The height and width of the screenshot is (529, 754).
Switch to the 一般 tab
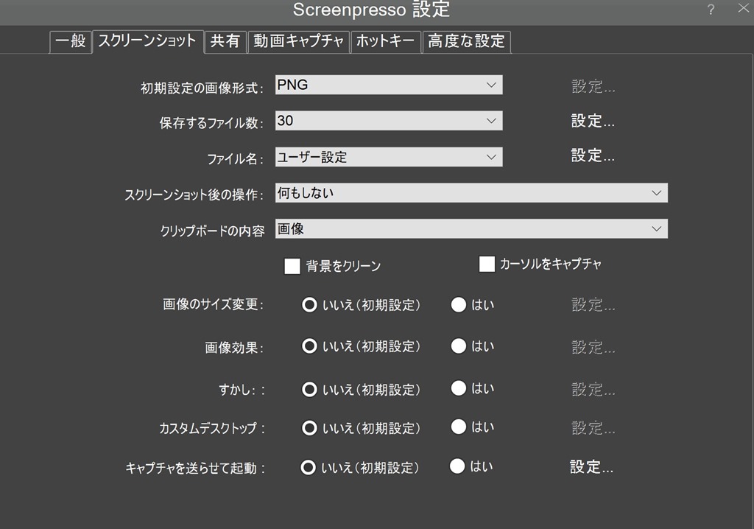point(71,42)
